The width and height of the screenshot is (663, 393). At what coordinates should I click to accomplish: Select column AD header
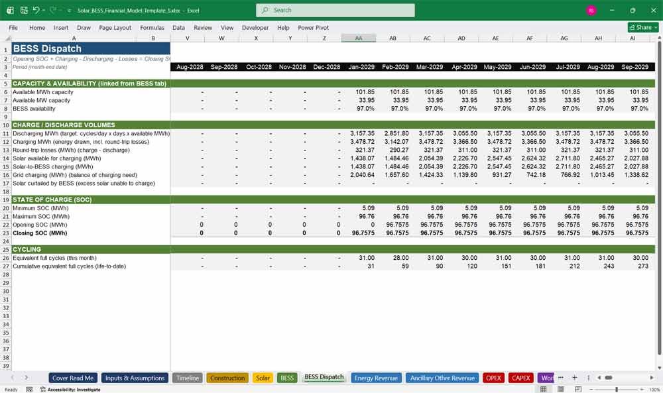(461, 38)
